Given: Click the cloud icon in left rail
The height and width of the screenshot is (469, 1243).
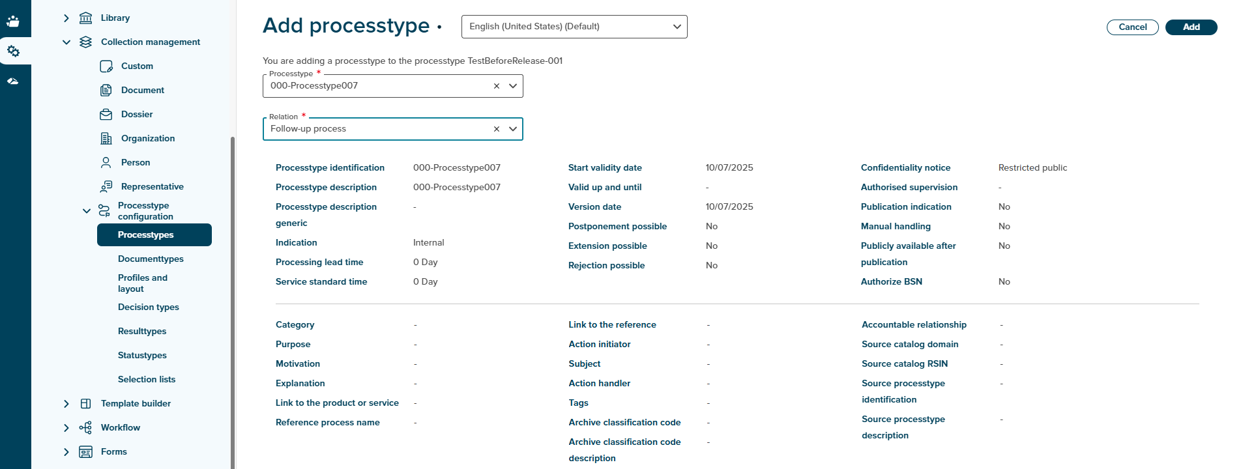Looking at the screenshot, I should pos(13,81).
